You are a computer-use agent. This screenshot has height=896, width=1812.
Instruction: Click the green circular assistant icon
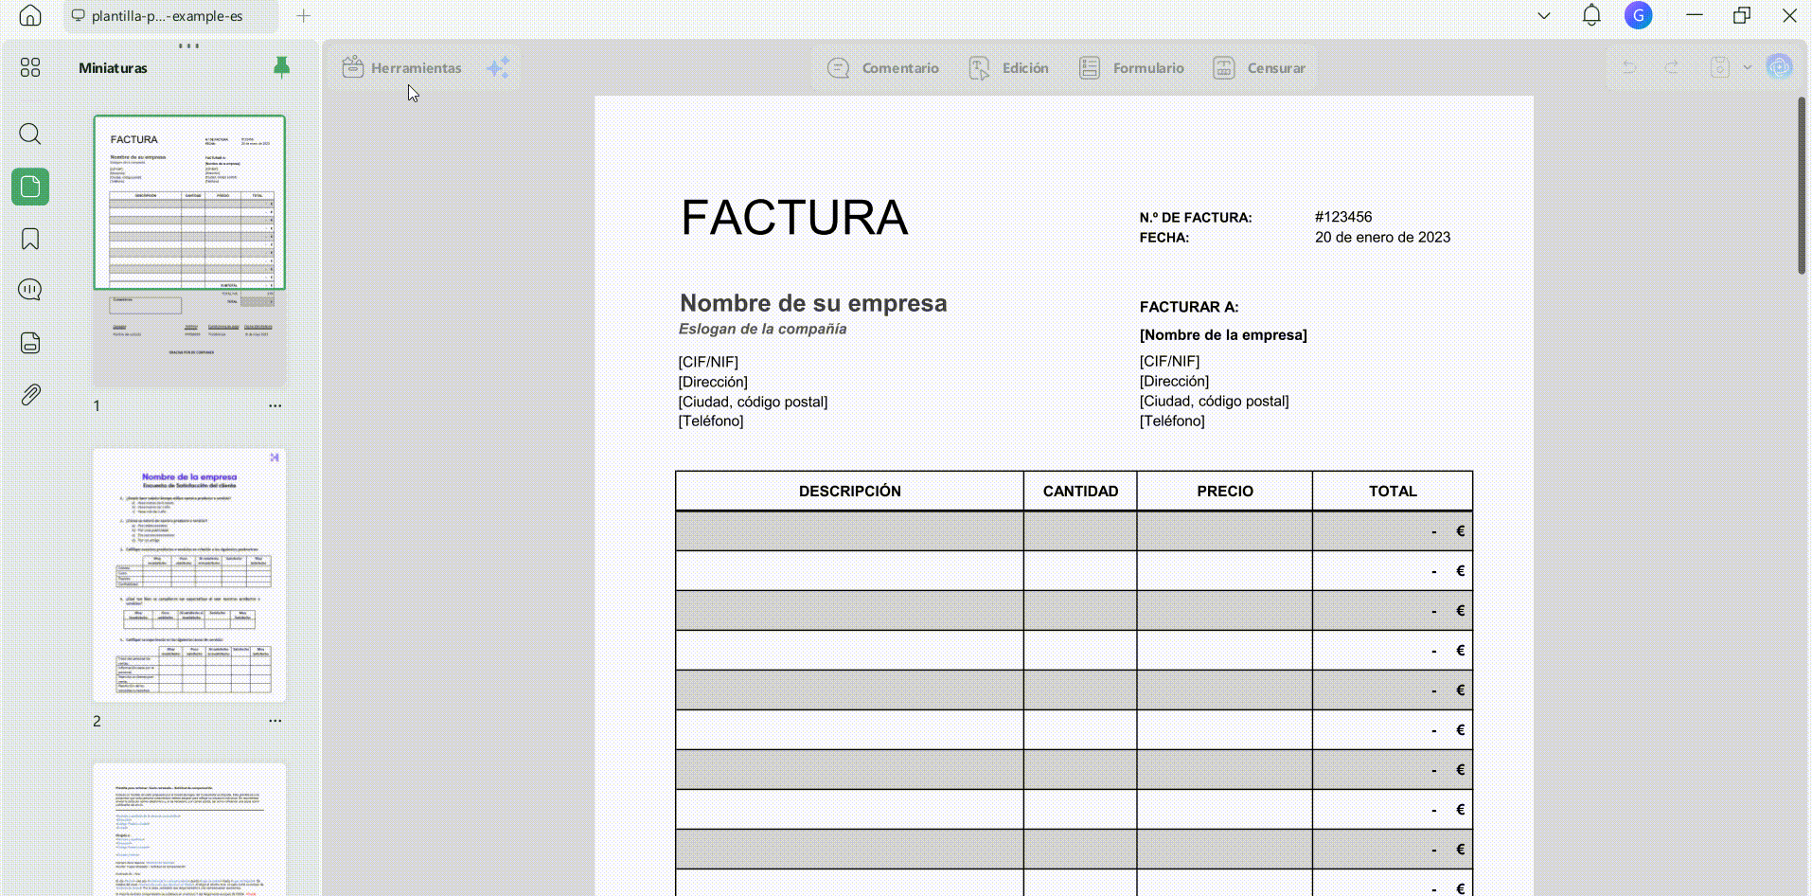1780,66
